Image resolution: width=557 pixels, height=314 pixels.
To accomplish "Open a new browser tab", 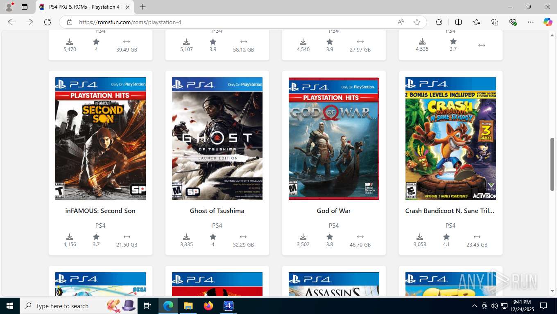I will pyautogui.click(x=143, y=7).
